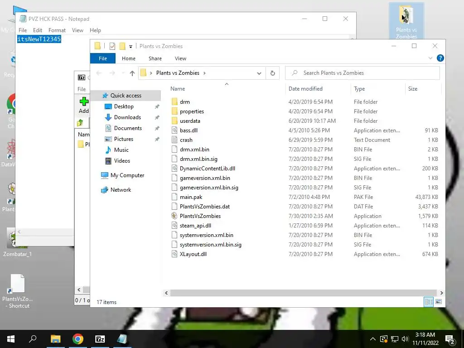Screen dimensions: 464x348
Task: Click Plants vs Zombies breadcrumb
Action: point(178,73)
